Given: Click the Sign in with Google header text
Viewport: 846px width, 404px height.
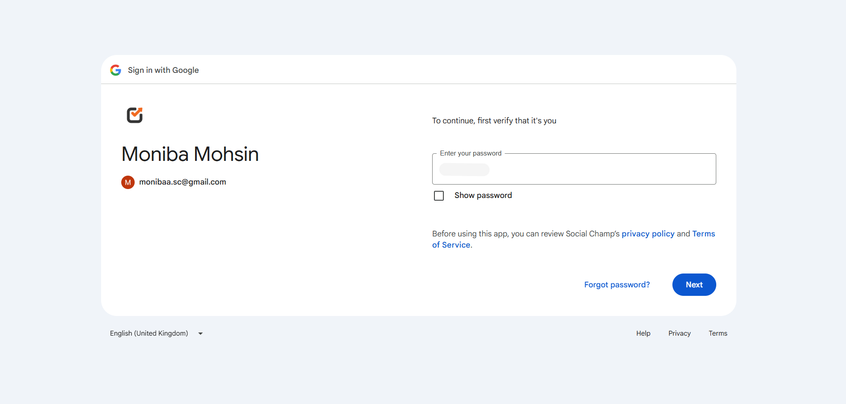Looking at the screenshot, I should [163, 70].
